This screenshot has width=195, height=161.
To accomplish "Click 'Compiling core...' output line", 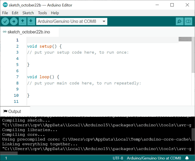I will point(23,135).
